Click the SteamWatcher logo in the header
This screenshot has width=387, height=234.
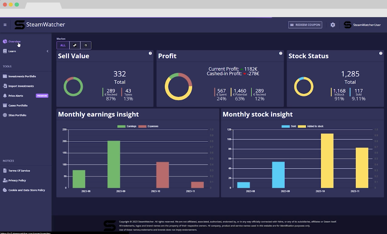(x=20, y=25)
